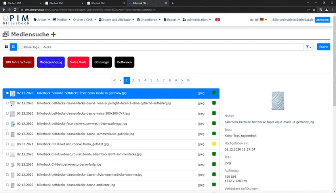336x193 pixels.
Task: Open the filter funnel dropdown
Action: pos(308,47)
